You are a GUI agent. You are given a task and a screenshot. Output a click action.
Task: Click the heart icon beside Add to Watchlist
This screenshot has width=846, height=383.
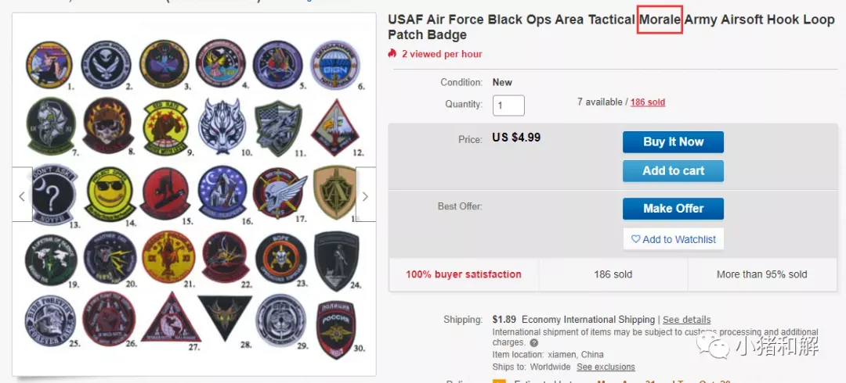pyautogui.click(x=635, y=239)
